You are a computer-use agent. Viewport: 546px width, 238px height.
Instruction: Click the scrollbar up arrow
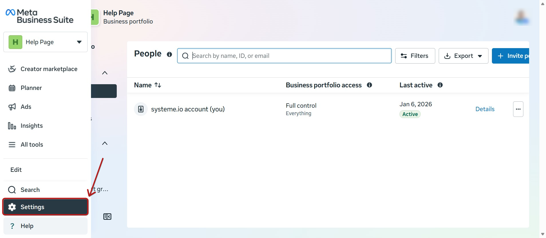[543, 4]
